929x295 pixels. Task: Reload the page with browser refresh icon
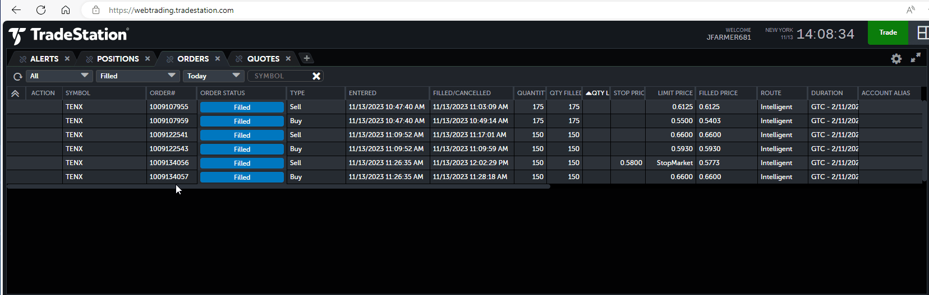click(x=41, y=10)
